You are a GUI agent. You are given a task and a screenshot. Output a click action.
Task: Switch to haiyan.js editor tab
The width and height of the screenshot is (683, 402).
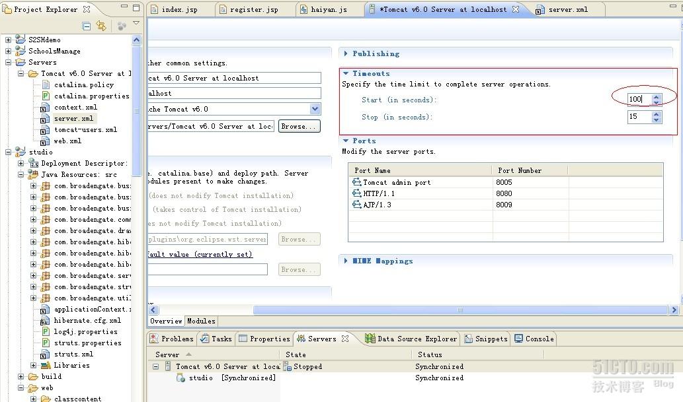coord(329,9)
